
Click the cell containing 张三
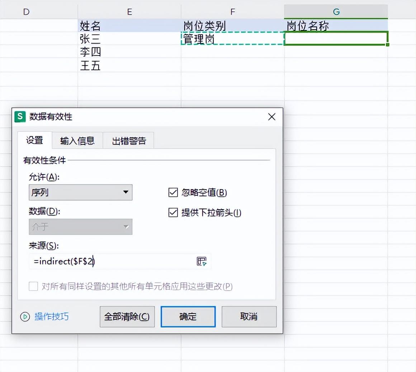(129, 39)
